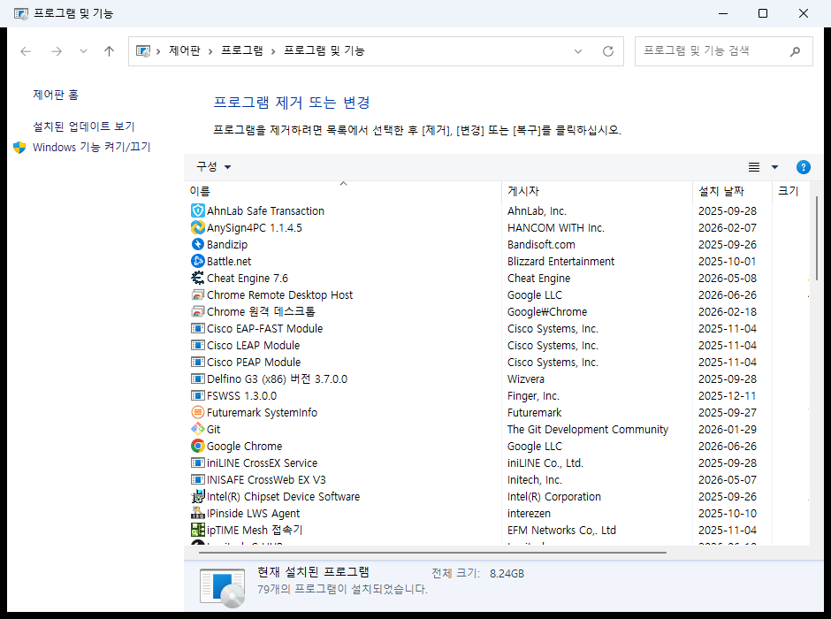Select the Delfino G3 (x86) icon

pos(198,379)
